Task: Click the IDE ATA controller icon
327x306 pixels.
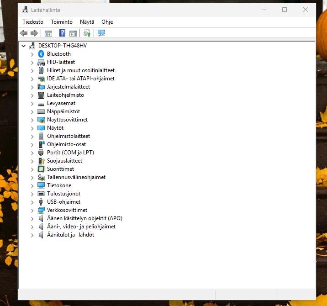Action: click(41, 79)
